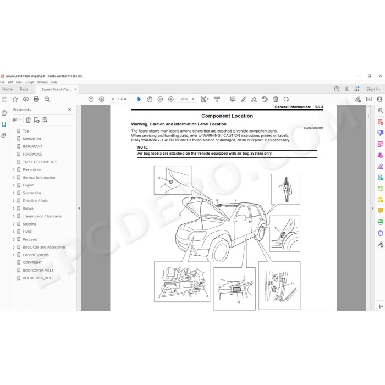Switch to the Tools tab
The image size is (385, 385).
(x=24, y=89)
